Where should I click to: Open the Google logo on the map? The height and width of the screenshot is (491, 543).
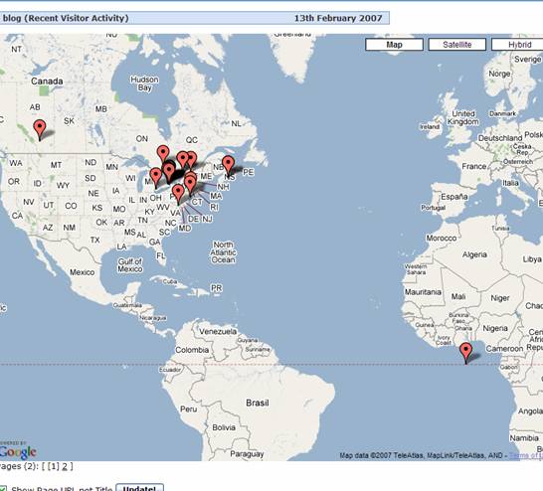[18, 451]
